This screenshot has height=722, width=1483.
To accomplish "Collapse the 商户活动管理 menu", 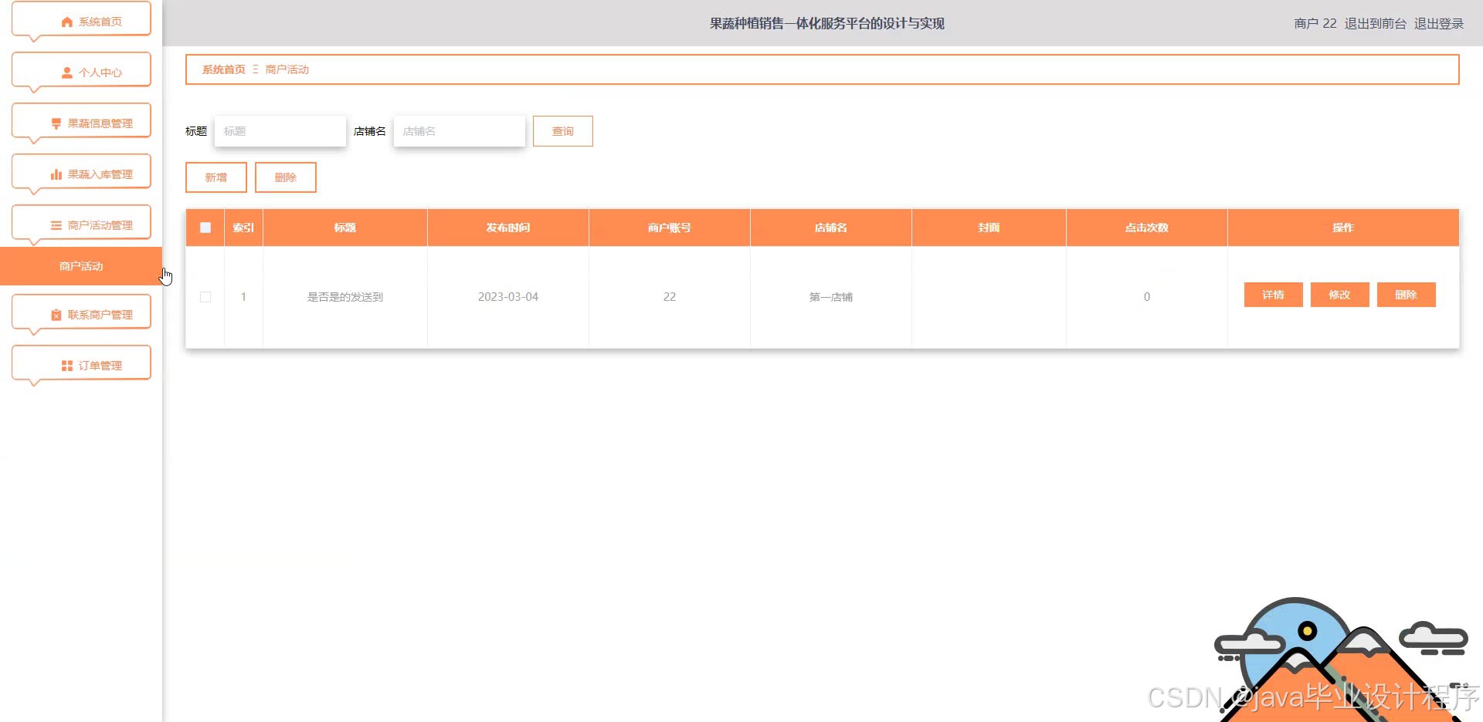I will (81, 223).
